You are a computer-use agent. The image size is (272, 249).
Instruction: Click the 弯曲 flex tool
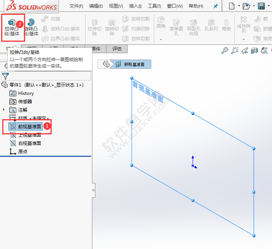(x=226, y=25)
